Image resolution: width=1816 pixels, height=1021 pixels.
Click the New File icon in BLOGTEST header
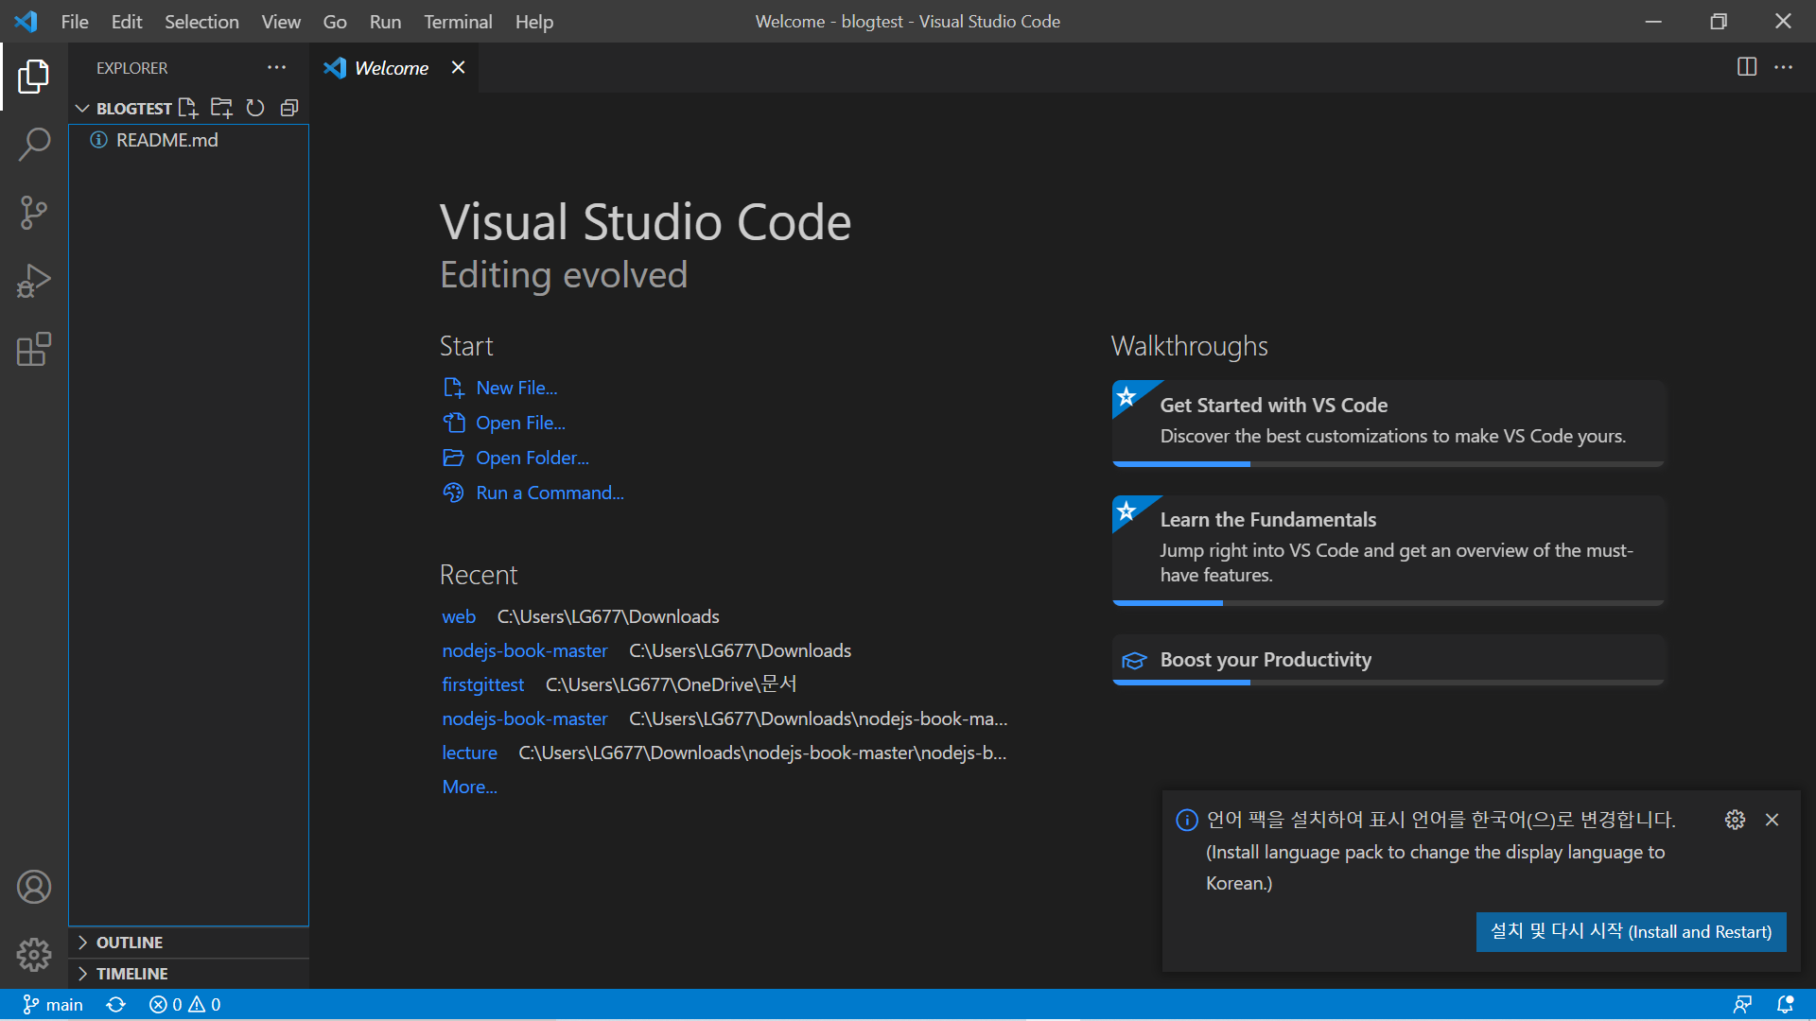click(188, 108)
